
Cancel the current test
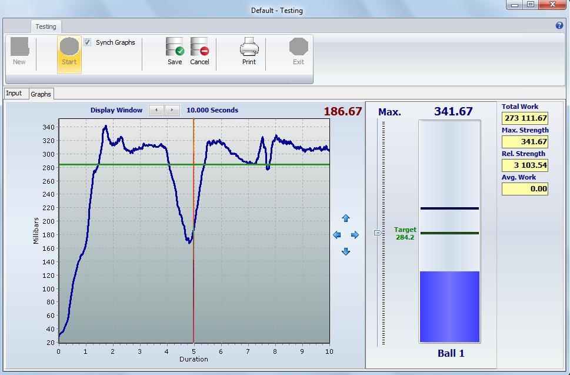click(x=199, y=48)
